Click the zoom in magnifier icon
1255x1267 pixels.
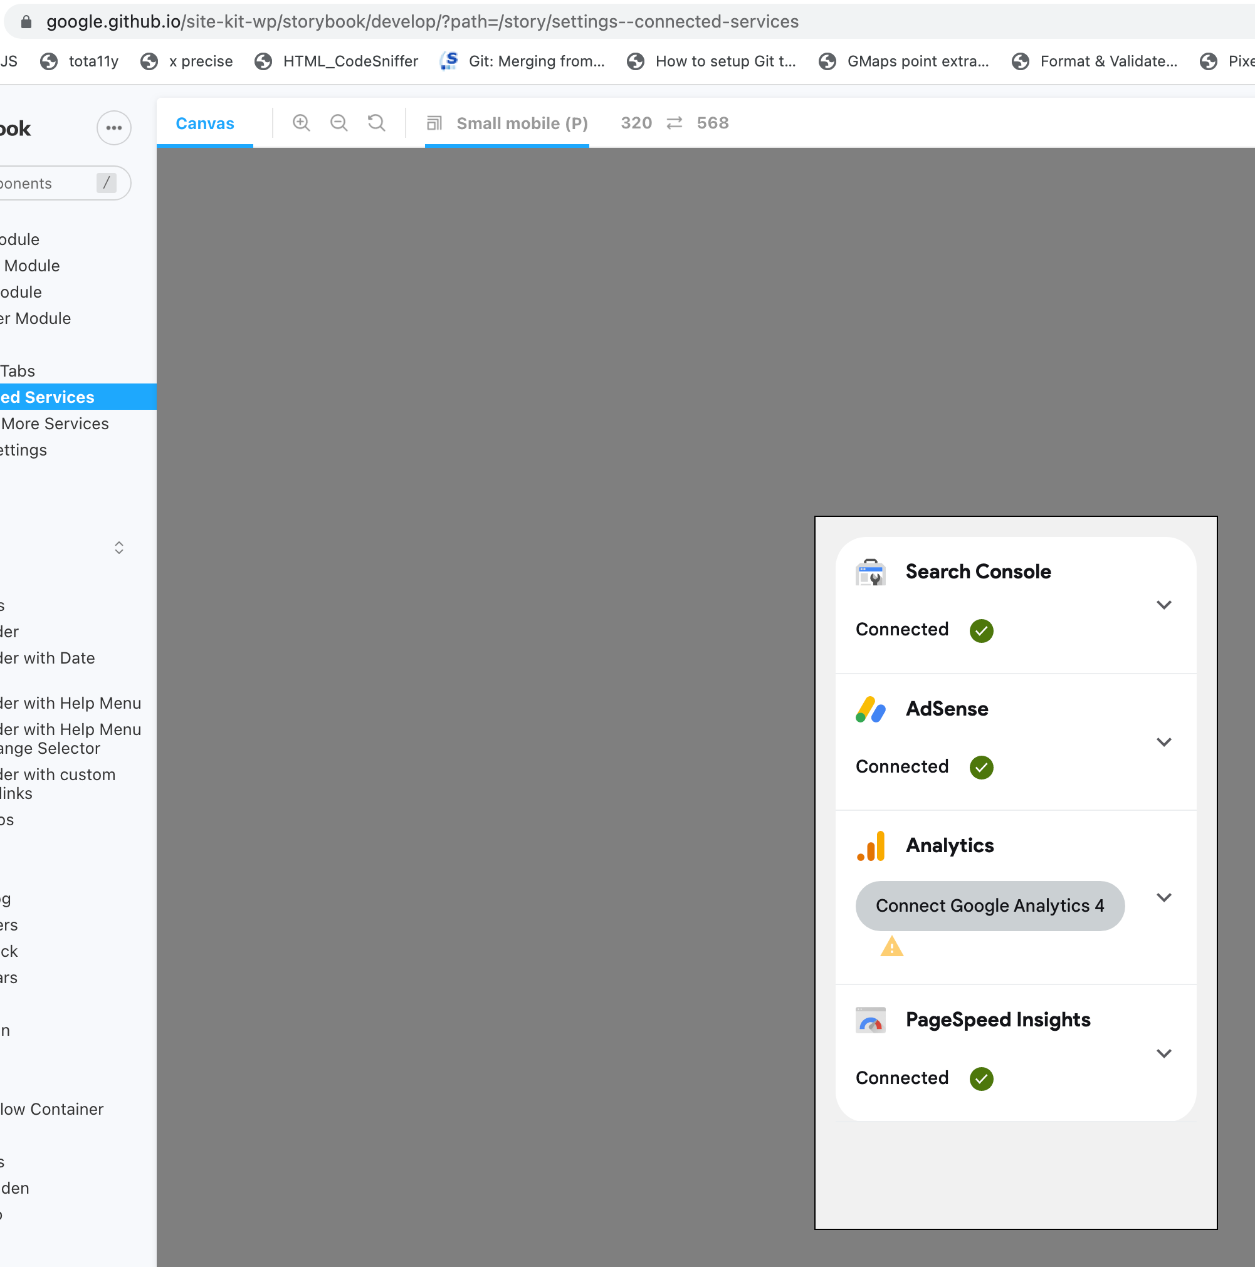click(x=301, y=123)
